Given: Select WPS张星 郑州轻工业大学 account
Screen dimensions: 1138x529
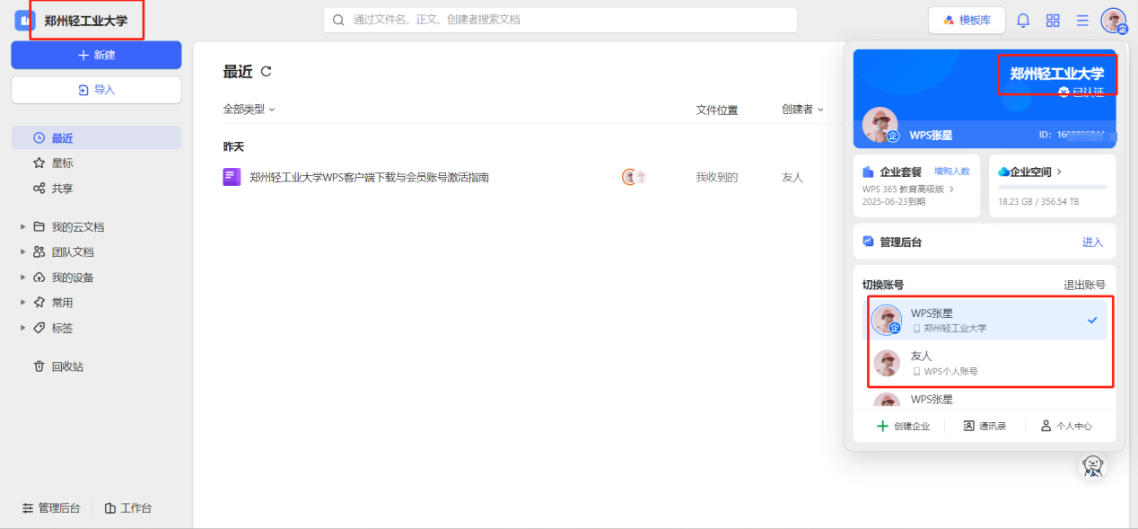Looking at the screenshot, I should (987, 320).
